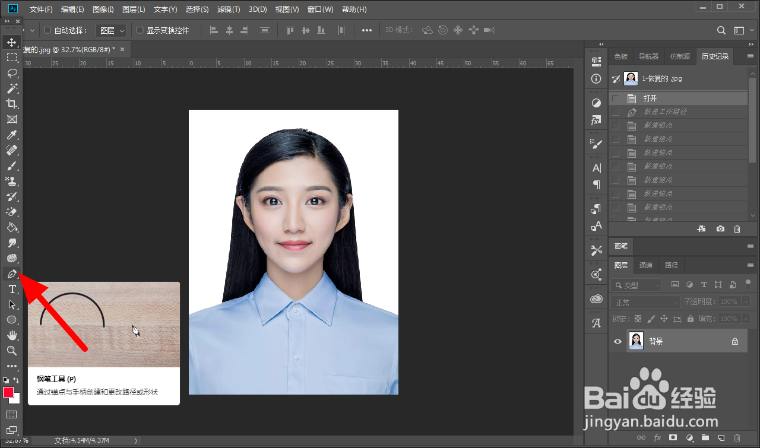Open the layer filter type dropdown

(x=636, y=285)
